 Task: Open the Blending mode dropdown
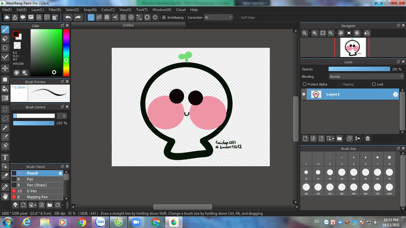[366, 76]
